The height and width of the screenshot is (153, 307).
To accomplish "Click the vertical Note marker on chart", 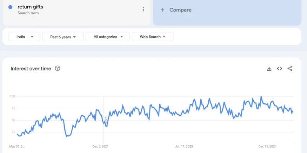I will click(x=106, y=120).
